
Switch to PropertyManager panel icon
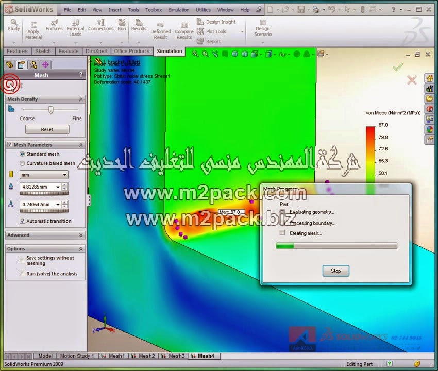click(x=21, y=64)
